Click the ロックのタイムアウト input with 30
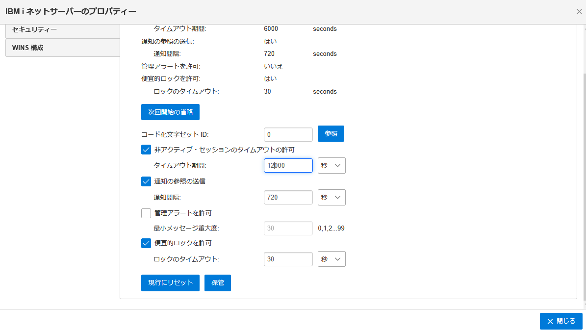 288,259
